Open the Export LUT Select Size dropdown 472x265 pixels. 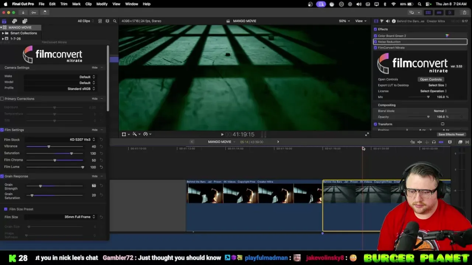coord(437,85)
